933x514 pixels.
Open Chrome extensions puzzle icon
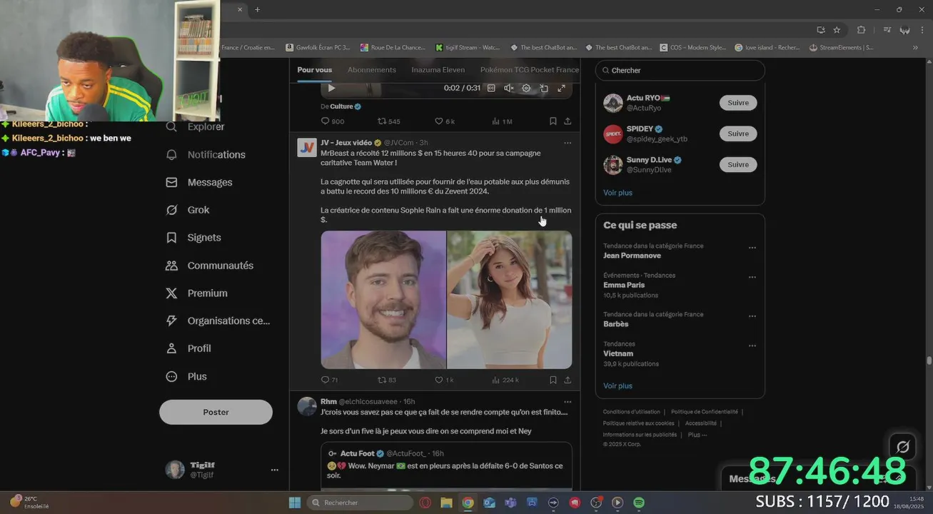861,30
